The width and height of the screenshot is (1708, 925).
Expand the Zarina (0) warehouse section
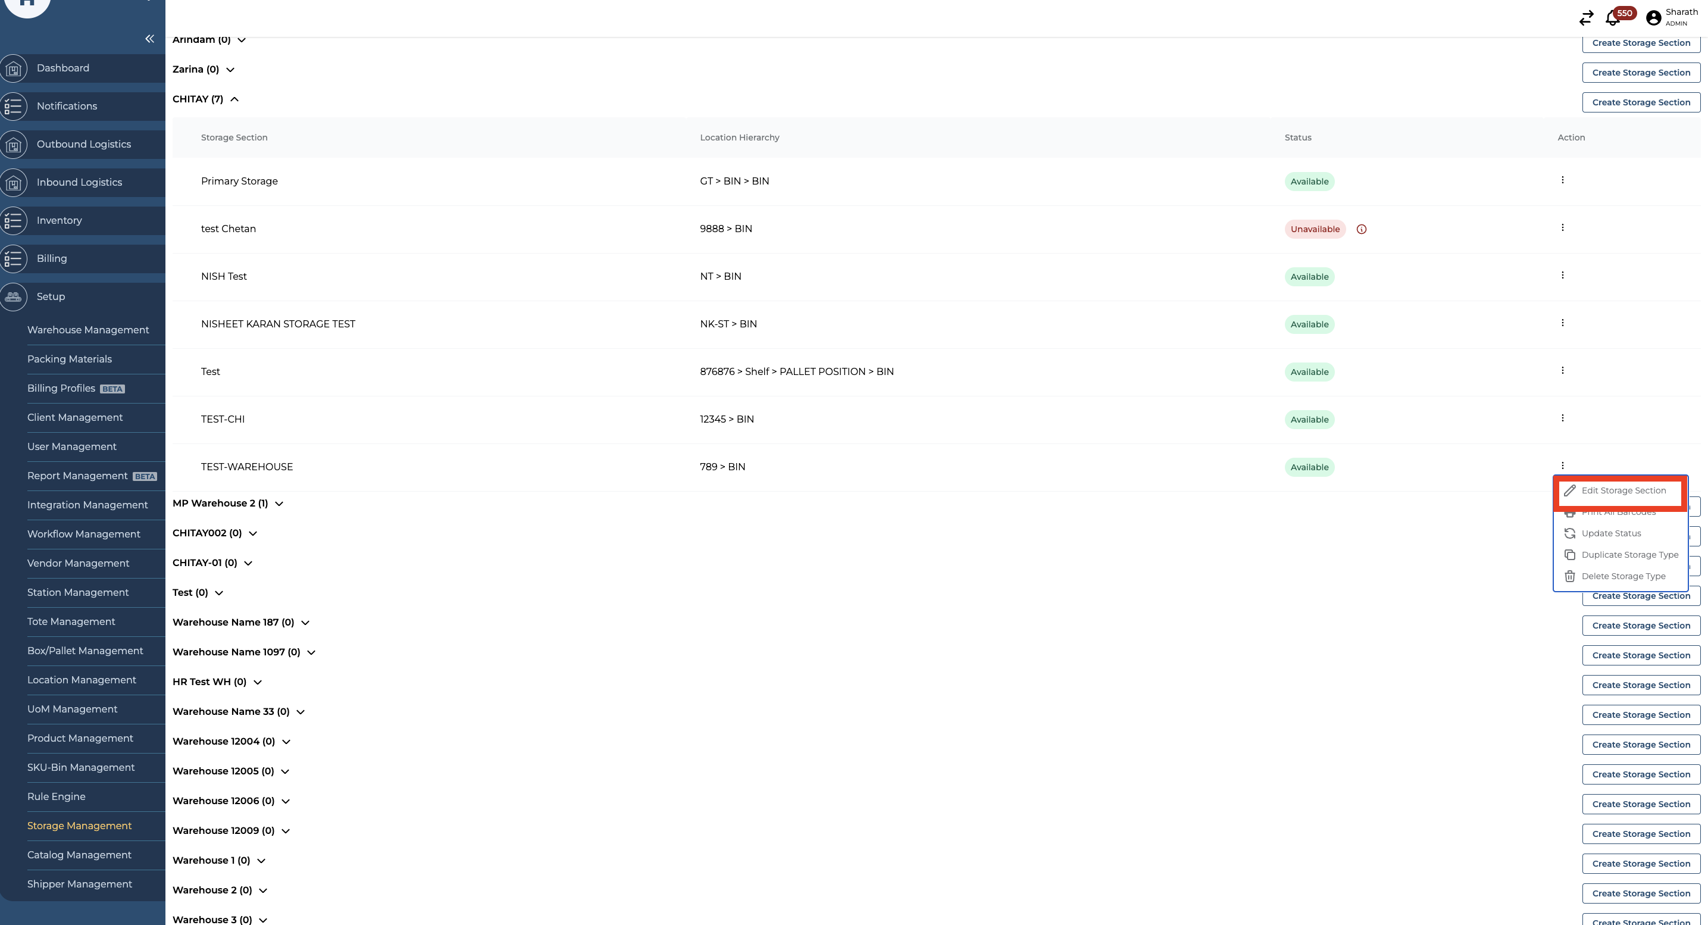[x=230, y=70]
